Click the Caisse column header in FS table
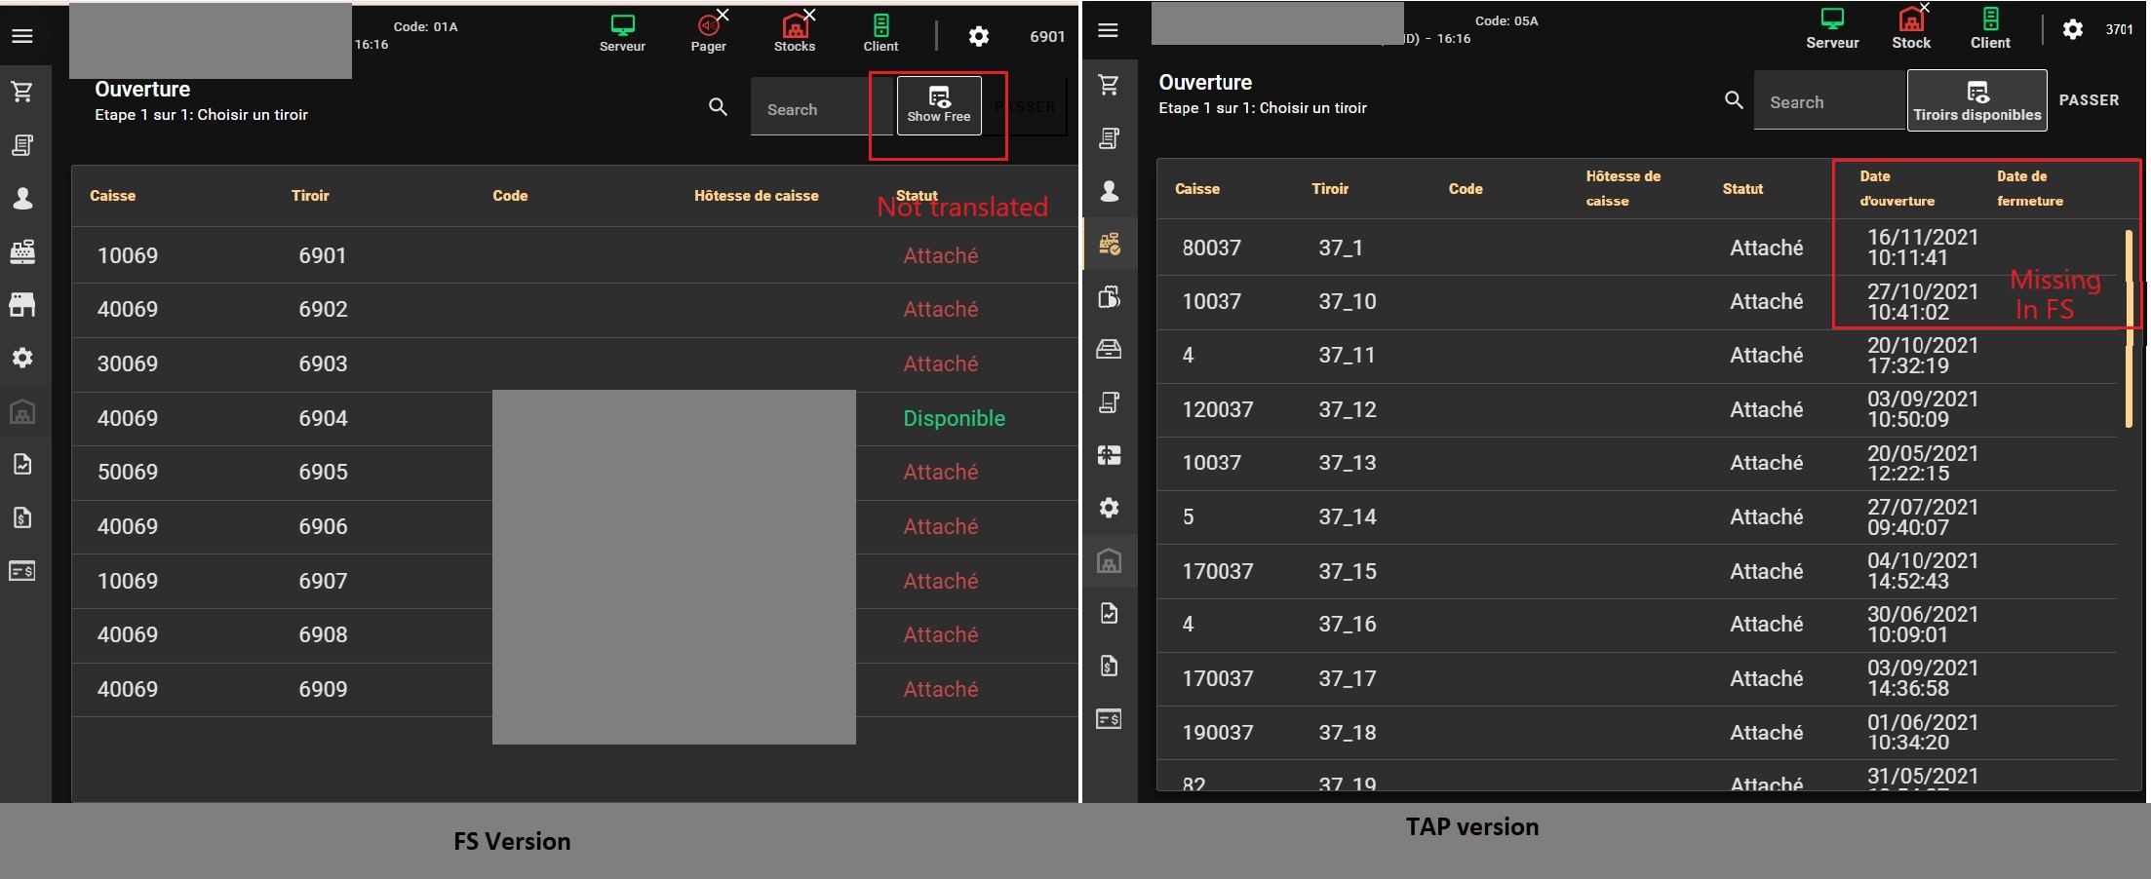 pyautogui.click(x=112, y=196)
